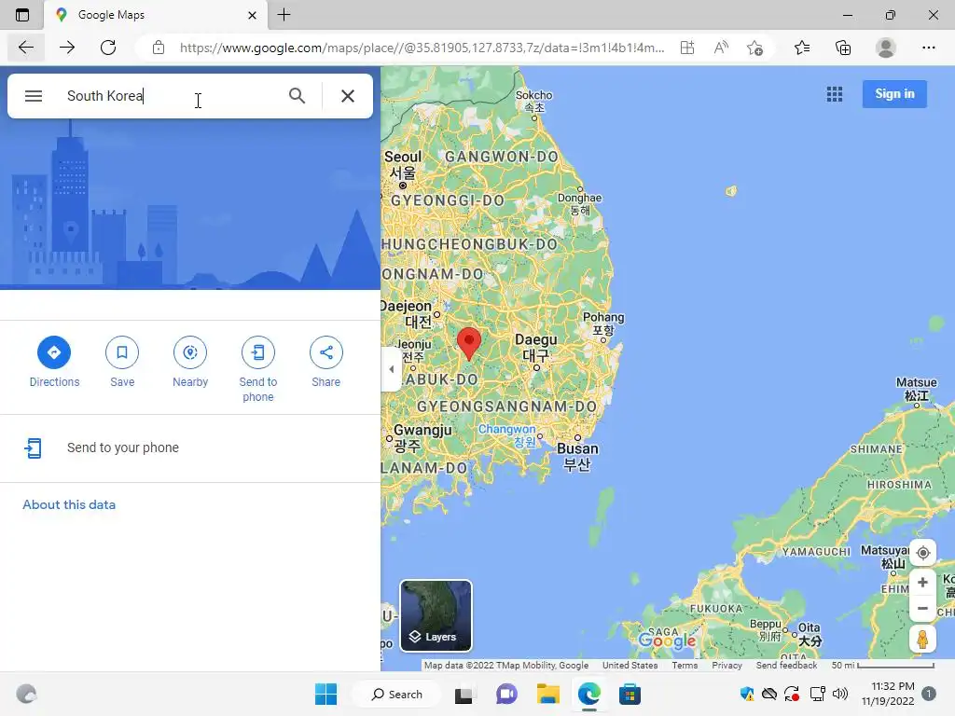Open the taskbar Chat app
This screenshot has height=716, width=955.
click(506, 694)
